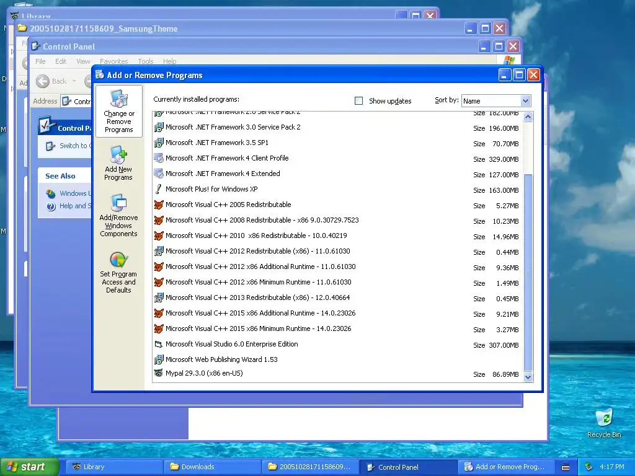Click Visual C++ 2008 Redistributable icon
This screenshot has width=635, height=476.
159,220
